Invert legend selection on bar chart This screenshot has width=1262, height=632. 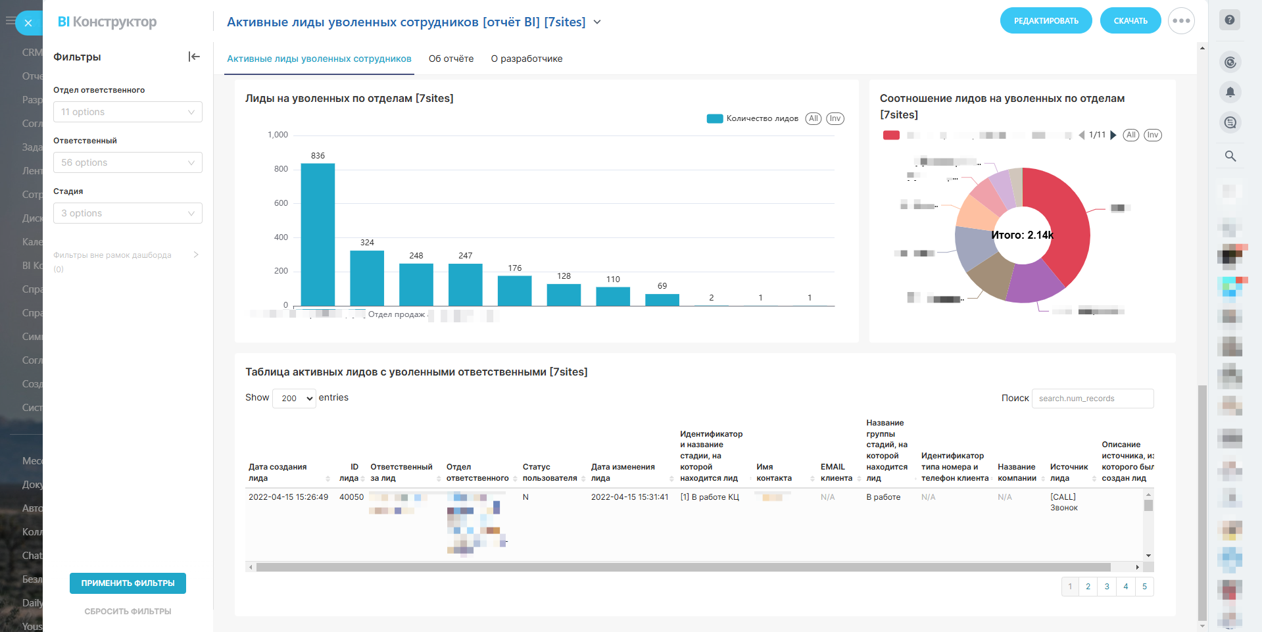[835, 118]
